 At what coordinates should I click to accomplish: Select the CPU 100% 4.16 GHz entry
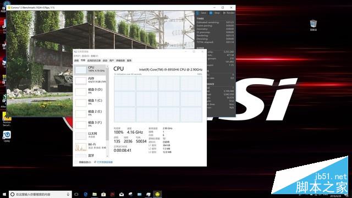pyautogui.click(x=90, y=70)
